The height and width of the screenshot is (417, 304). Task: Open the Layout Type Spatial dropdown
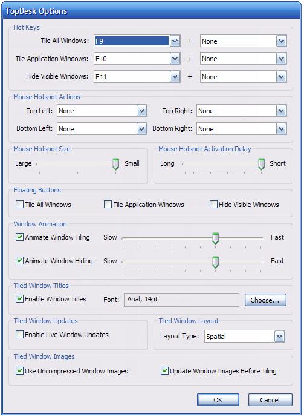[x=279, y=337]
